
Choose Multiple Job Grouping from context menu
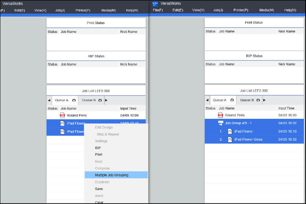pos(112,175)
